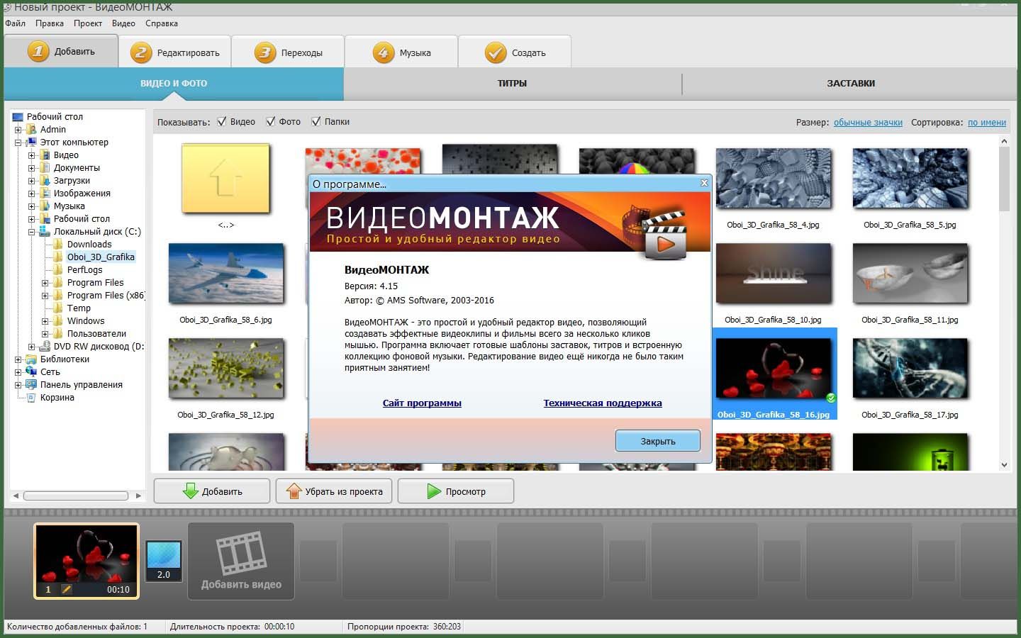This screenshot has width=1021, height=638.
Task: Open the parent folder icon labeled <..>
Action: 225,178
